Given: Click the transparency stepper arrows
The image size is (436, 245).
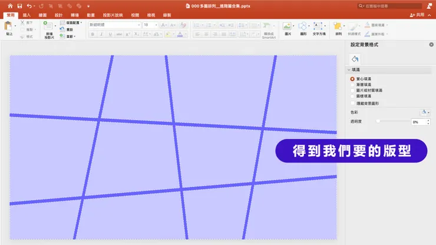Looking at the screenshot, I should tap(428, 122).
